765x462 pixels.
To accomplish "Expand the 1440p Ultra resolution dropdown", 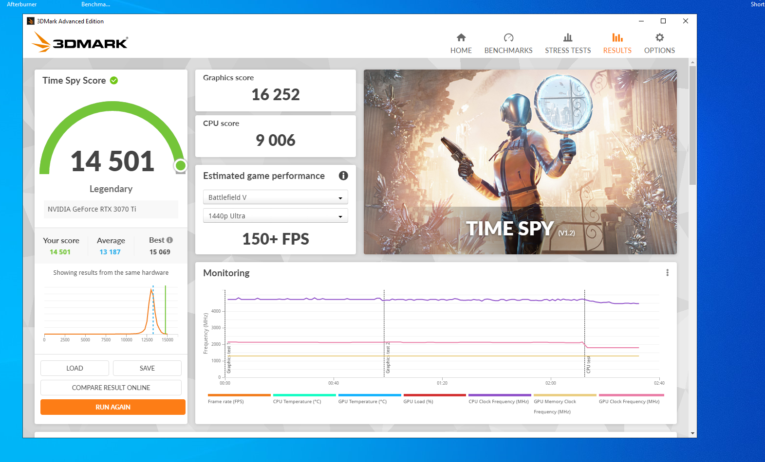I will click(276, 215).
